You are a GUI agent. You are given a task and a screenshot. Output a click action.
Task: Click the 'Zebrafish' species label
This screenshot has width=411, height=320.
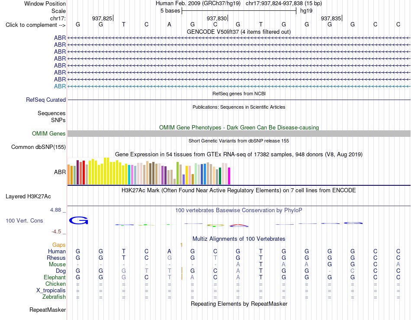pyautogui.click(x=54, y=297)
